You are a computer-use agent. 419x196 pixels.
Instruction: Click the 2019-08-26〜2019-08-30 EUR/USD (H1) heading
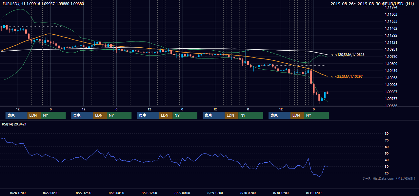372,4
